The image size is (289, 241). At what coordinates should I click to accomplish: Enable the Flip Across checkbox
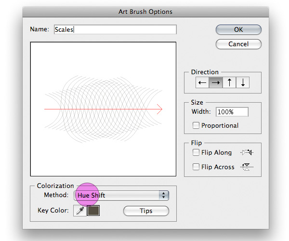click(x=196, y=167)
